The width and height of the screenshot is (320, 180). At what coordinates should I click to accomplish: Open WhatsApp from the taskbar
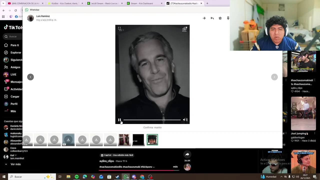125,177
